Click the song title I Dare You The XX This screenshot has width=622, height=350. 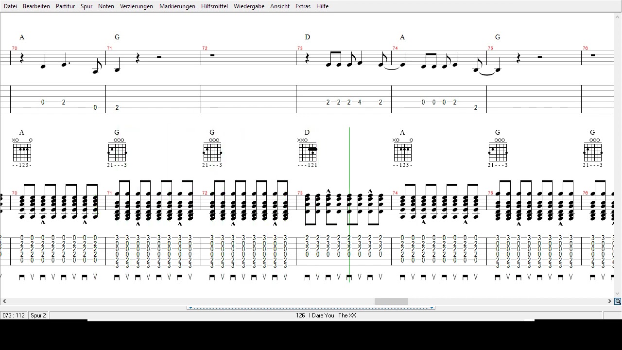click(332, 315)
